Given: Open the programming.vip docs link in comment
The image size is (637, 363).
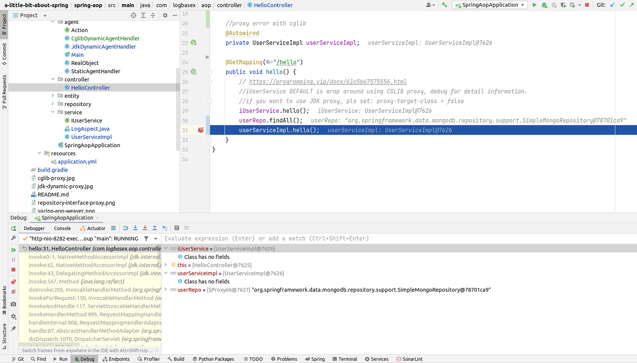Looking at the screenshot, I should pyautogui.click(x=327, y=82).
